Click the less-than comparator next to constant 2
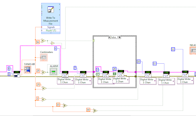Screen dimensions: 196x116 click(x=44, y=99)
